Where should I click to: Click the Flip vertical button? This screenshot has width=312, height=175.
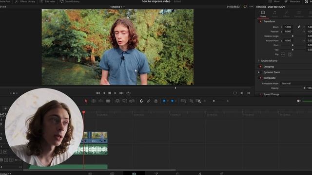click(290, 54)
